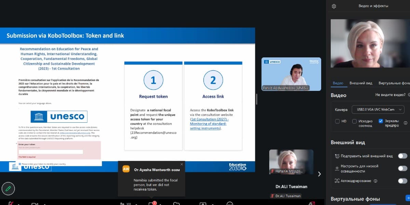Click the Видео и эффекты panel title
This screenshot has width=410, height=205.
pyautogui.click(x=373, y=6)
